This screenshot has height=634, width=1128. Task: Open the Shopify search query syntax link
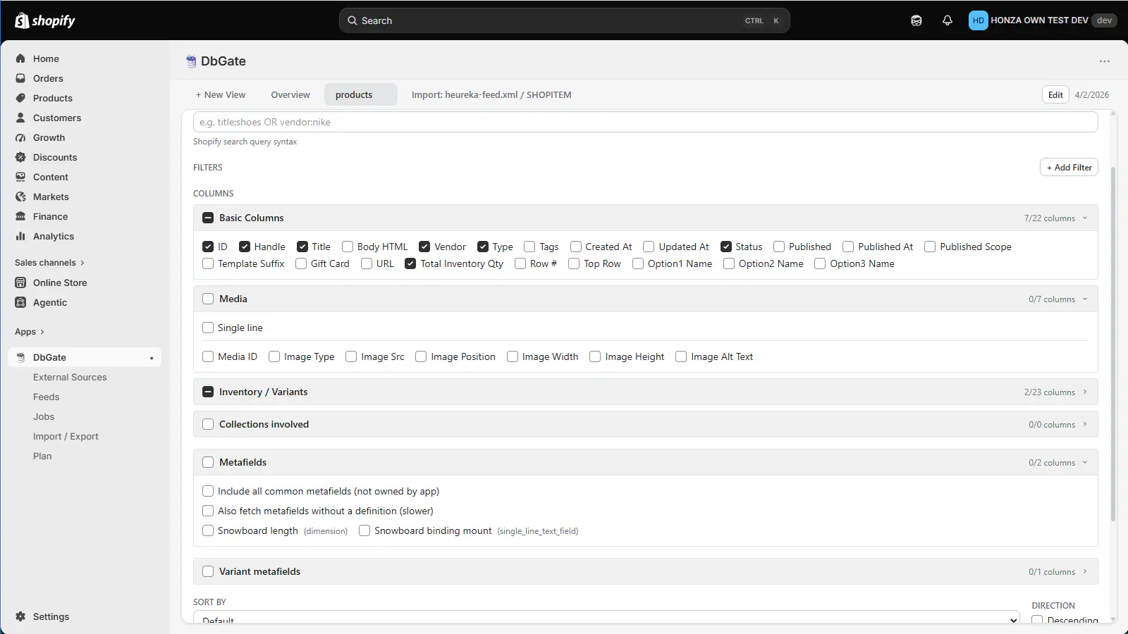pos(245,142)
